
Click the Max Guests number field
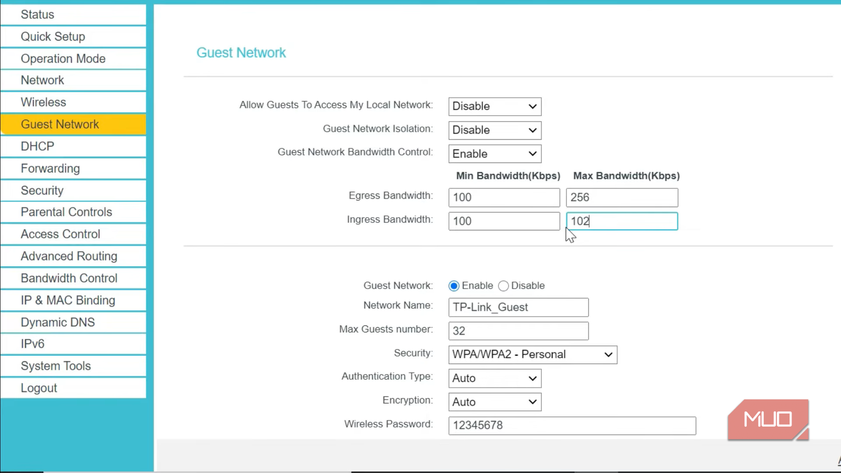[x=518, y=331]
